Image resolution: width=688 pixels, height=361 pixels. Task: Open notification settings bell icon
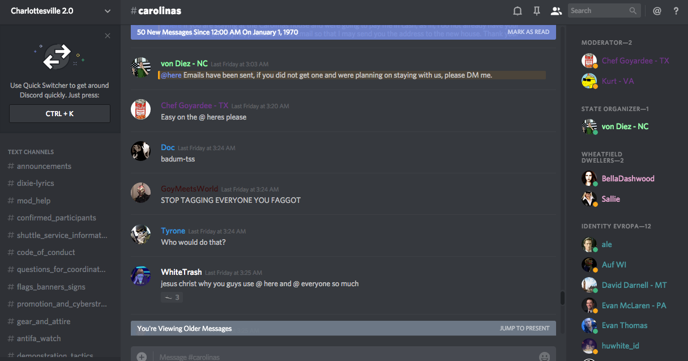point(517,11)
